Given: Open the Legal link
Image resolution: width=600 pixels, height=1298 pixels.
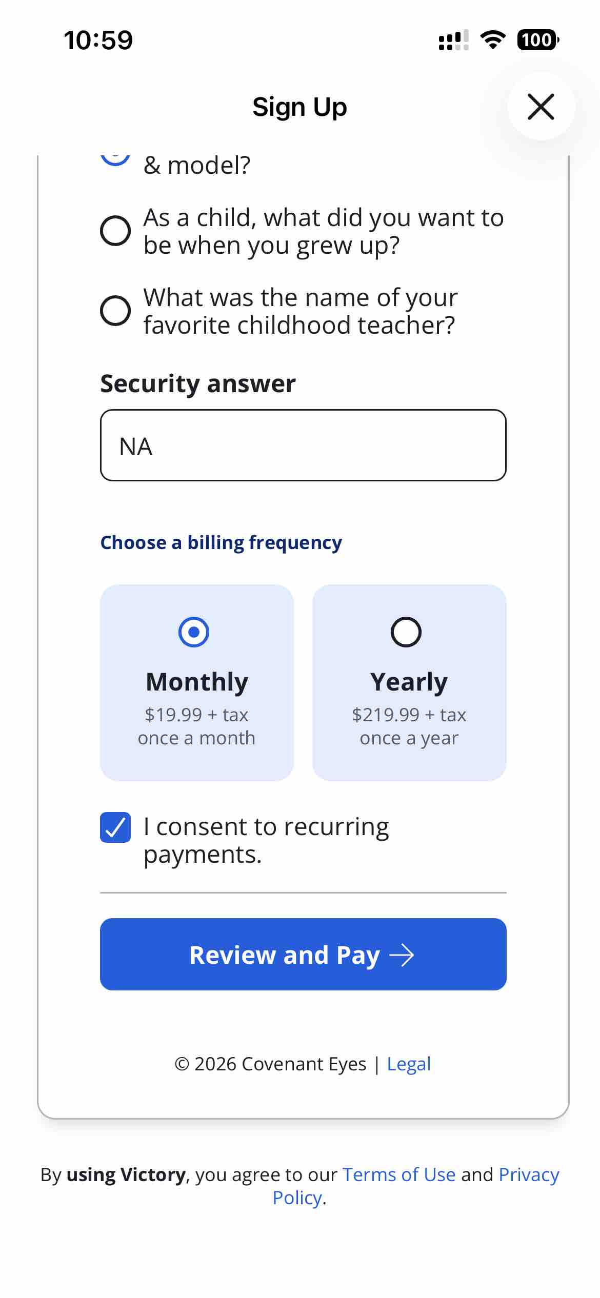Looking at the screenshot, I should pyautogui.click(x=408, y=1064).
